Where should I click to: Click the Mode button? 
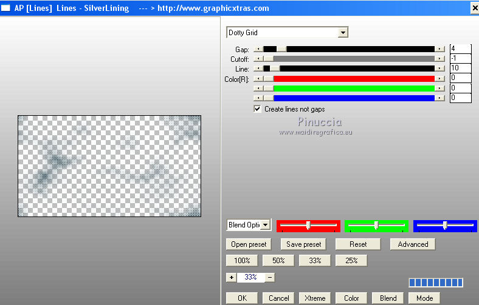[424, 298]
